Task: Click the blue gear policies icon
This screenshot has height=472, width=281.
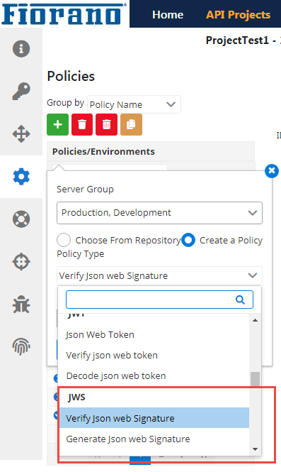Action: (21, 177)
